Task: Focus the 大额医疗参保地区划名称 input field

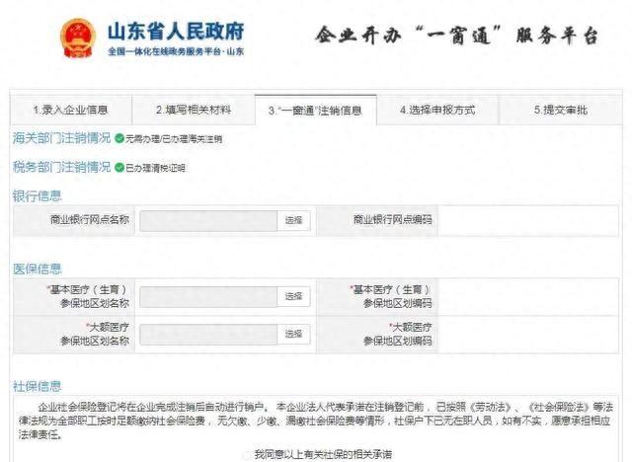Action: tap(208, 335)
